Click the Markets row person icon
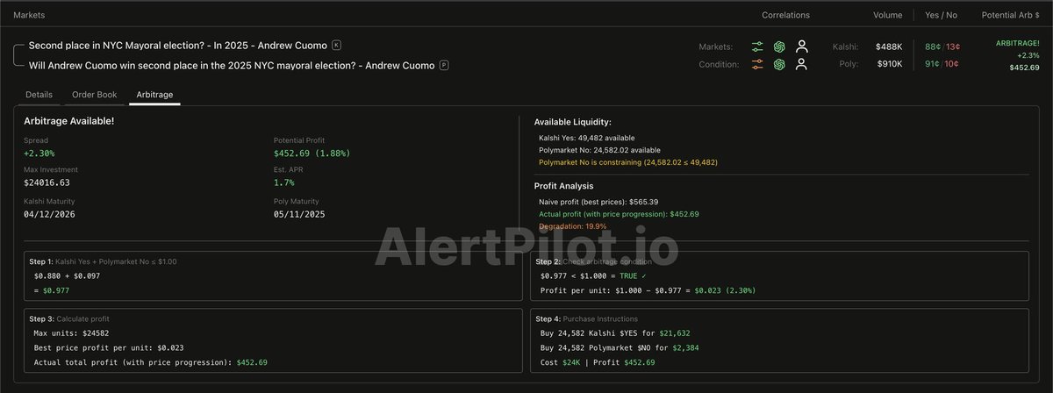This screenshot has height=393, width=1053. (x=801, y=46)
